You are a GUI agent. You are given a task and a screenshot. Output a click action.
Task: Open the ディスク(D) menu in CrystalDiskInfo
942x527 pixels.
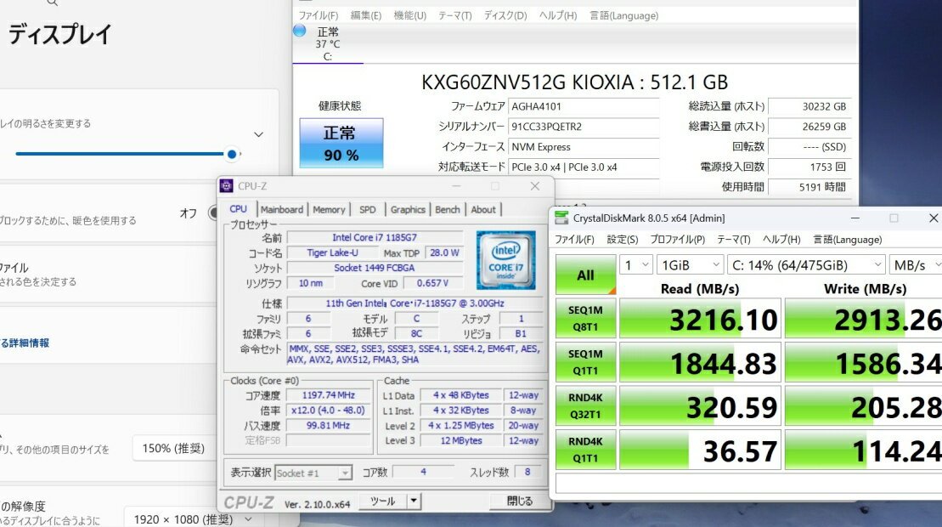point(505,15)
